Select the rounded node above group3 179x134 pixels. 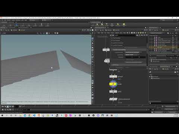[x=107, y=61]
